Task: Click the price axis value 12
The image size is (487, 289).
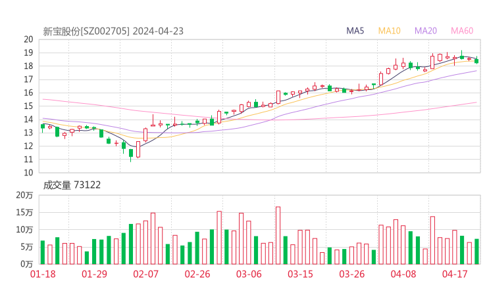Action: [28, 146]
